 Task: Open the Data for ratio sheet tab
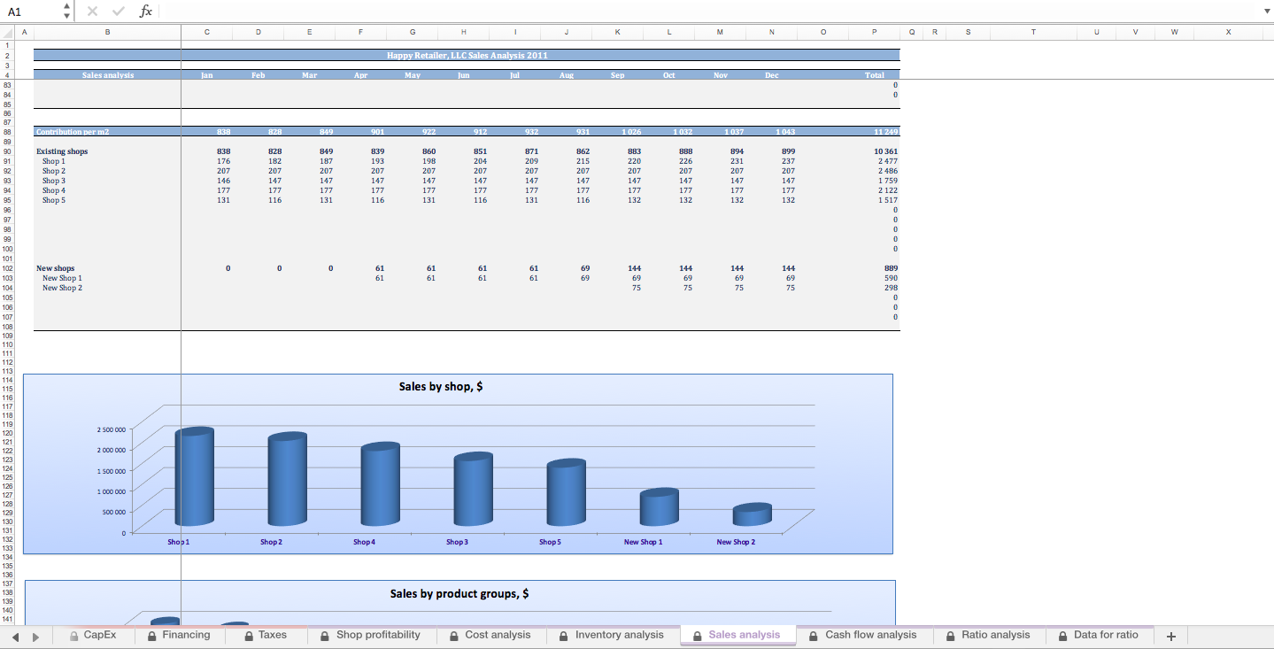[1099, 635]
